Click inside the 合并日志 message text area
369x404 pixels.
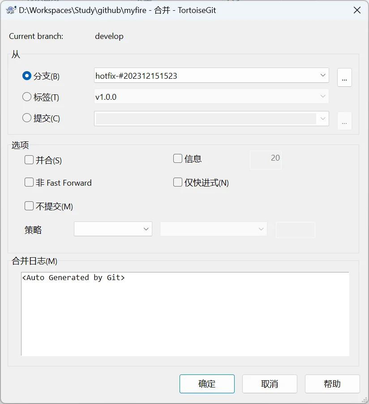[x=184, y=314]
